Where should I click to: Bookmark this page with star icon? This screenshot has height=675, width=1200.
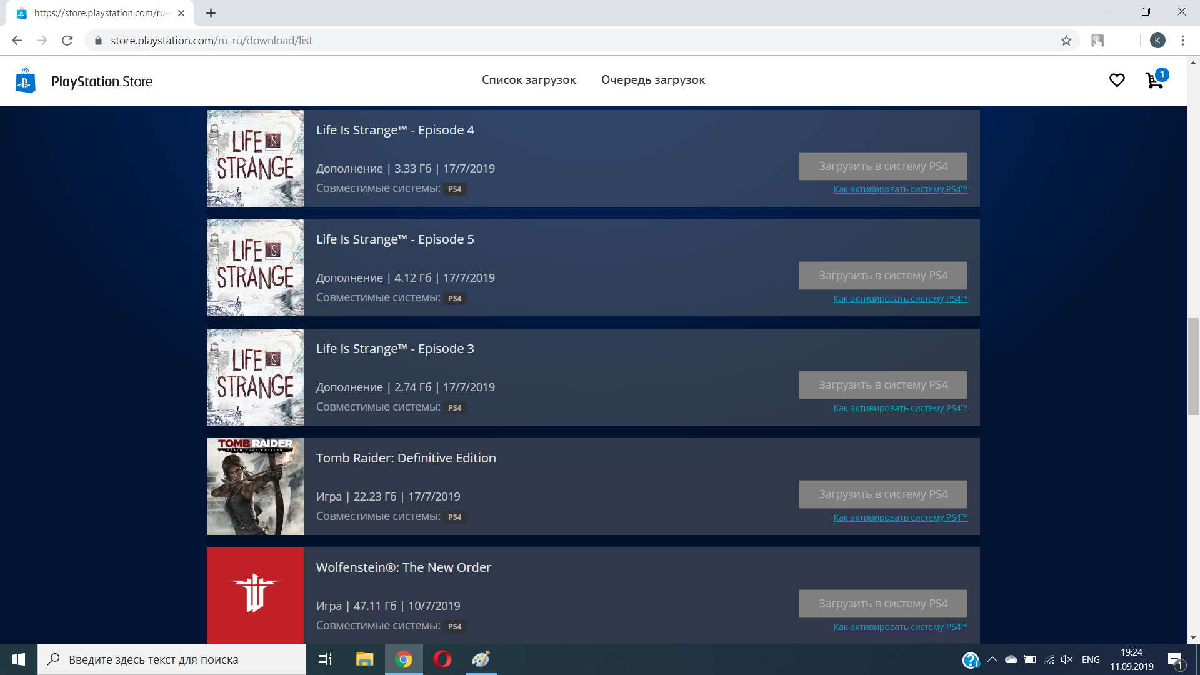pyautogui.click(x=1066, y=41)
